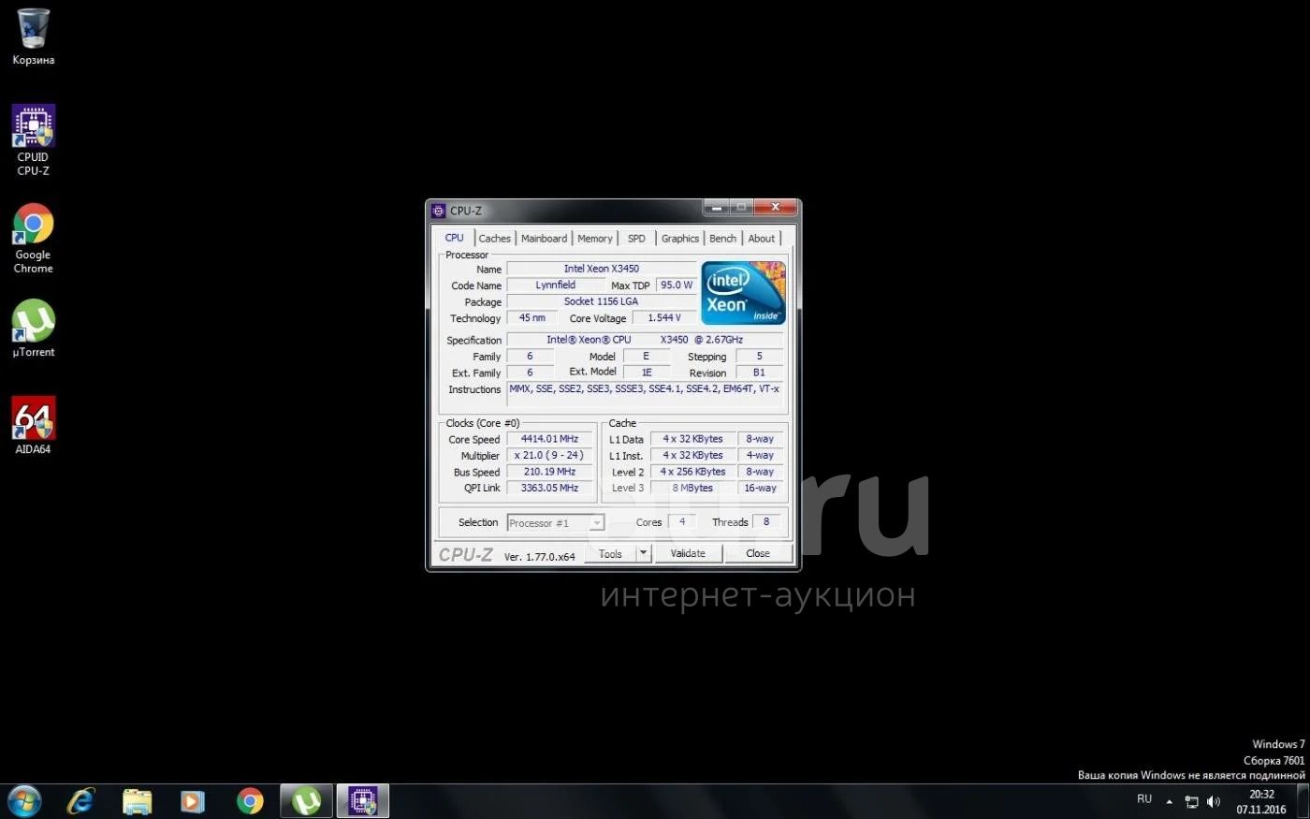Image resolution: width=1310 pixels, height=819 pixels.
Task: Click the Max TDP value 95.0 W
Action: pyautogui.click(x=677, y=285)
